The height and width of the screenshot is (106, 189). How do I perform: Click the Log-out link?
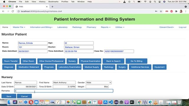[x=183, y=27]
